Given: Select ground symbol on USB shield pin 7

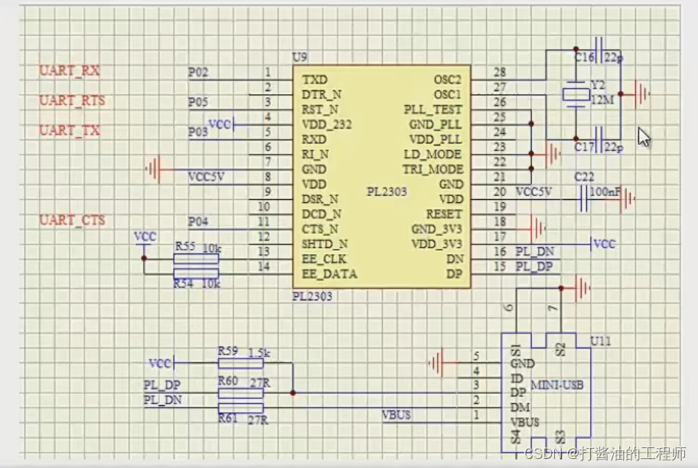Looking at the screenshot, I should click(582, 288).
